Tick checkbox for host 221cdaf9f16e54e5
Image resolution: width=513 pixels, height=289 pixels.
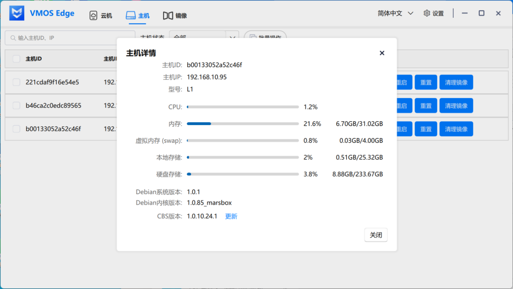tap(16, 82)
